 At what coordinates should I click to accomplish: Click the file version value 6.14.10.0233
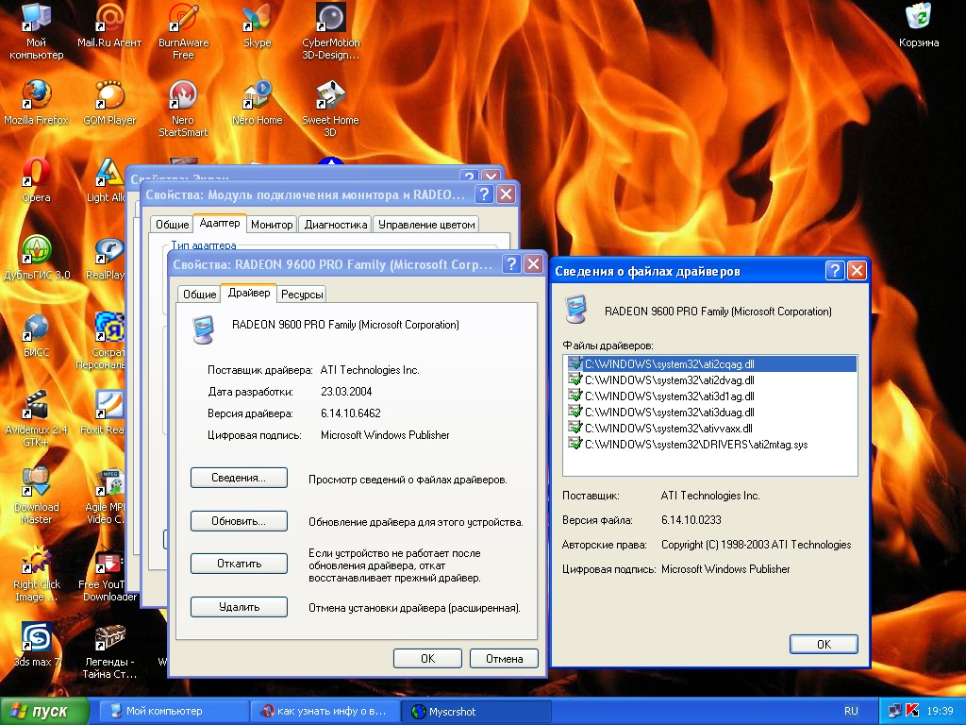[691, 520]
